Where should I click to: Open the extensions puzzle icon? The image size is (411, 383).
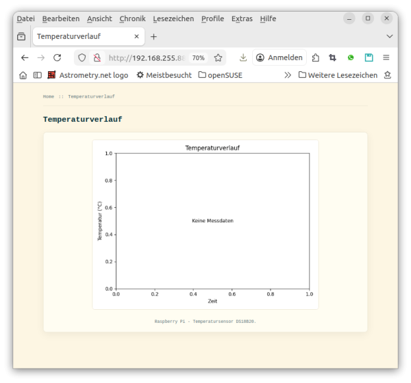point(316,58)
